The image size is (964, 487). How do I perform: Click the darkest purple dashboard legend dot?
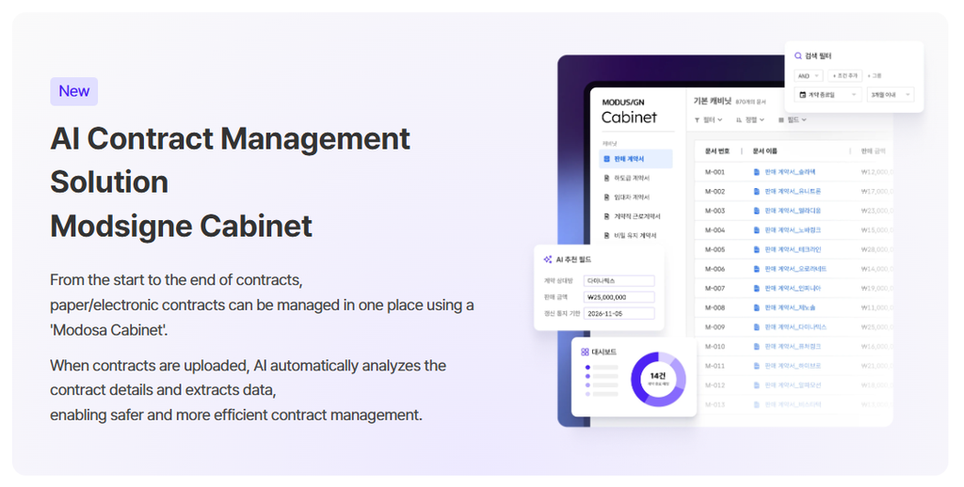click(587, 368)
